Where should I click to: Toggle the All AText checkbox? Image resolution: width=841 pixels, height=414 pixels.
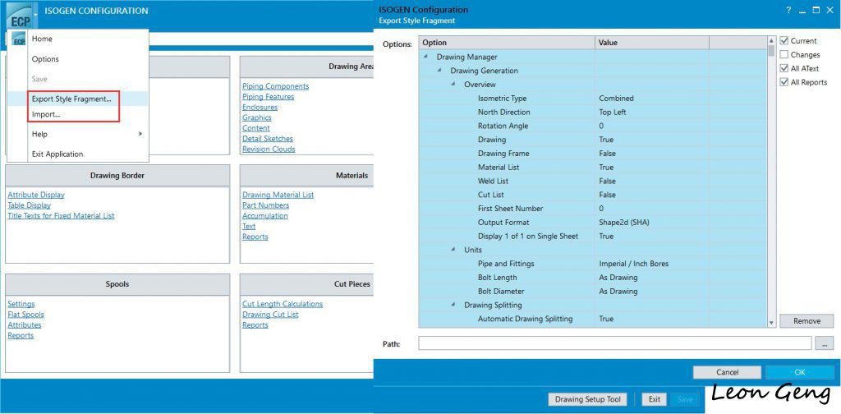(784, 69)
